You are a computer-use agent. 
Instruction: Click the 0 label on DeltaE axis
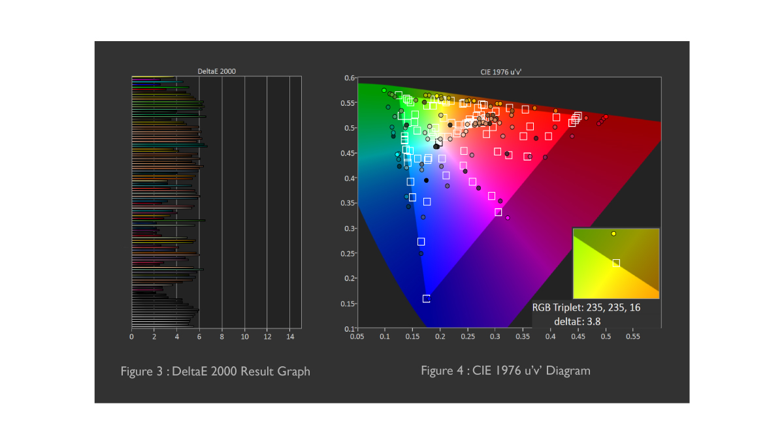pos(132,337)
